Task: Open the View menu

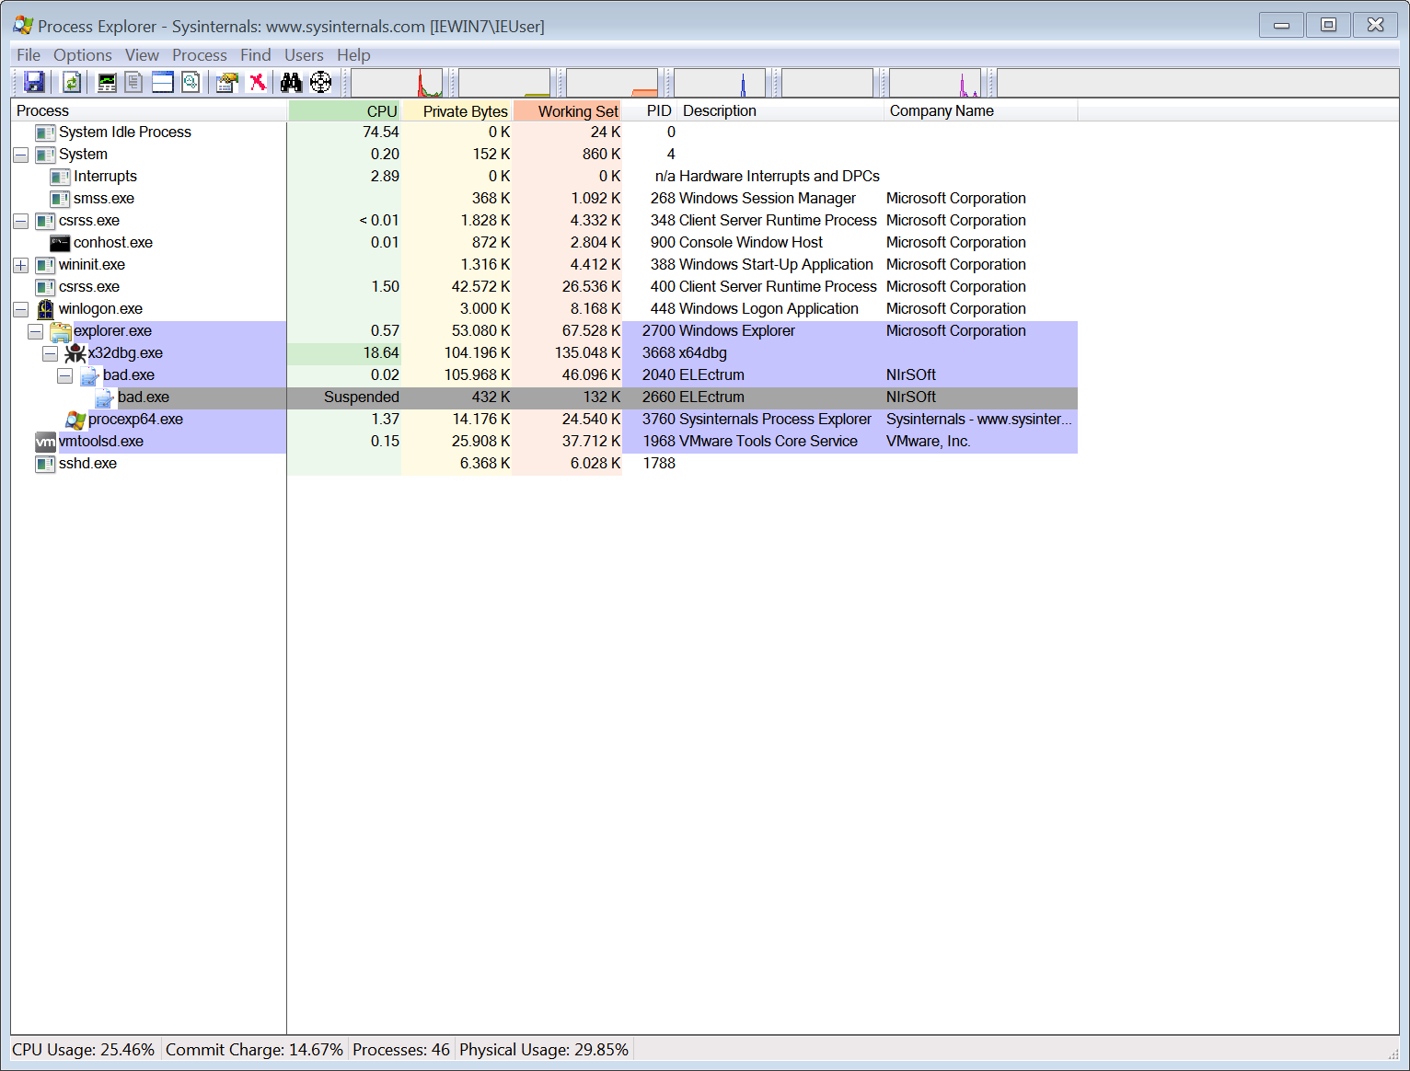Action: 142,55
